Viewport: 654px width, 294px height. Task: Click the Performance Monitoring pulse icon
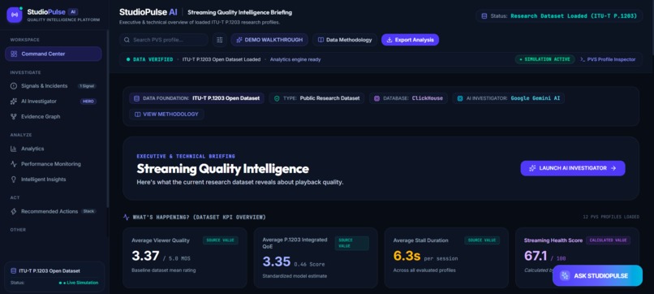point(14,164)
